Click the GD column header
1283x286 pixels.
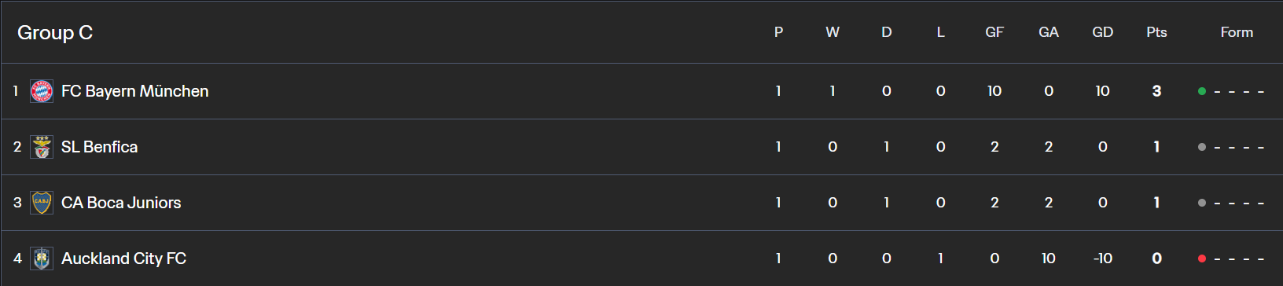tap(1102, 32)
